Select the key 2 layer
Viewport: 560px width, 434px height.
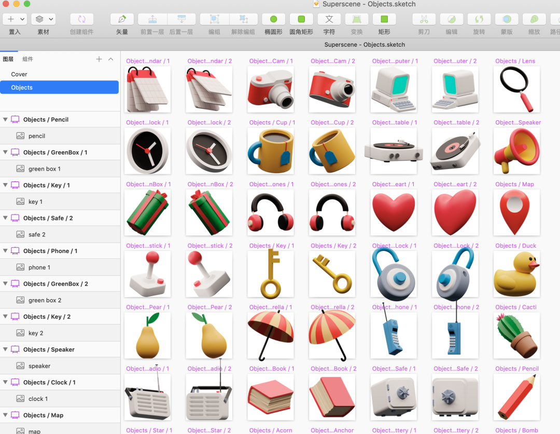point(60,333)
